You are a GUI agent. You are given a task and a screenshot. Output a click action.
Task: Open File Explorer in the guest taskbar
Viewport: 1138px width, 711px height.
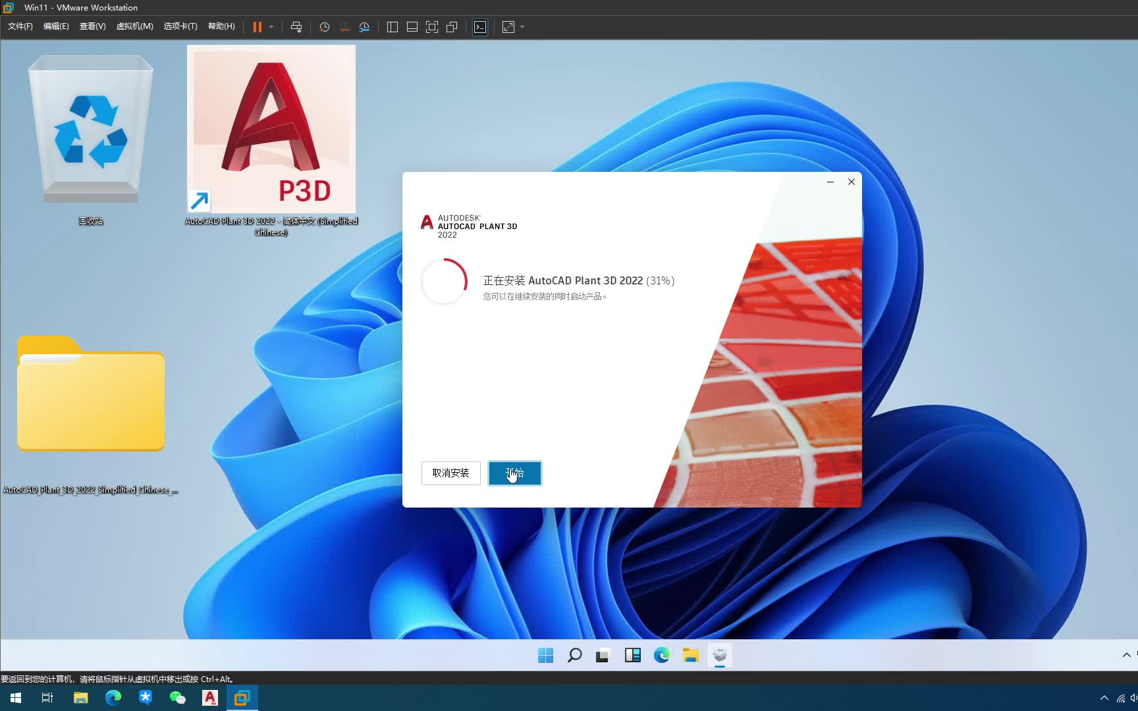[690, 655]
